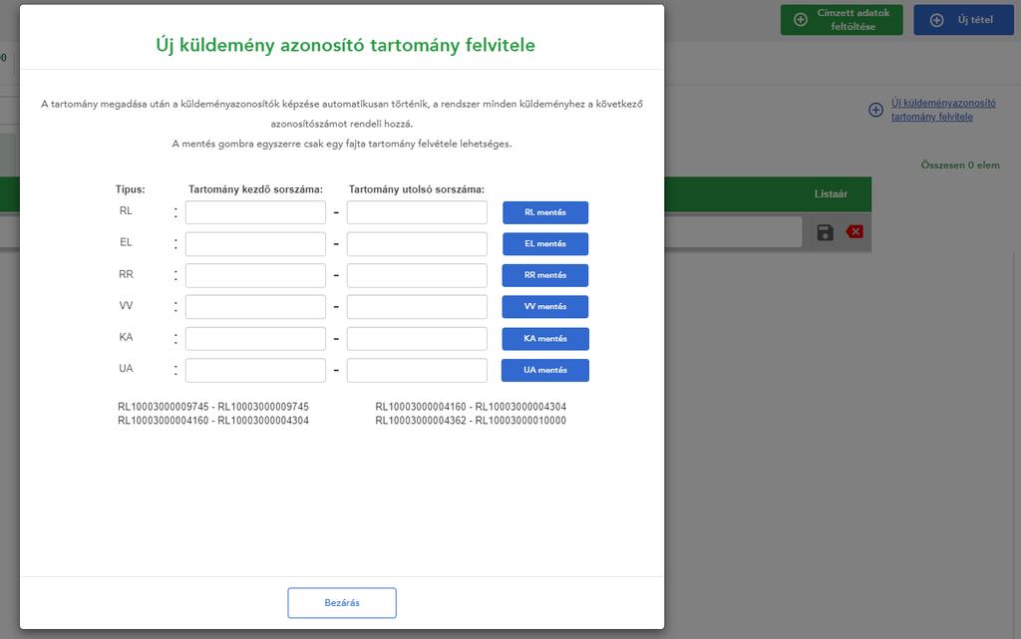Click the UA range start number field
The width and height of the screenshot is (1021, 639).
255,370
